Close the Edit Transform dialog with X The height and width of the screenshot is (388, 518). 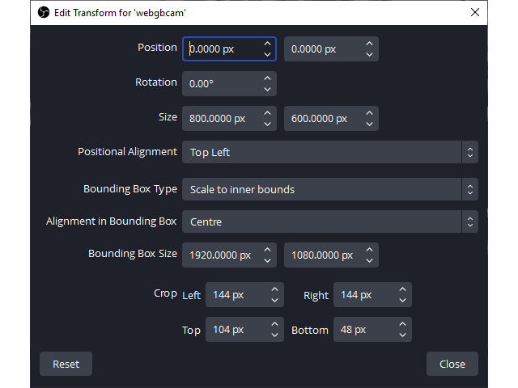[475, 13]
